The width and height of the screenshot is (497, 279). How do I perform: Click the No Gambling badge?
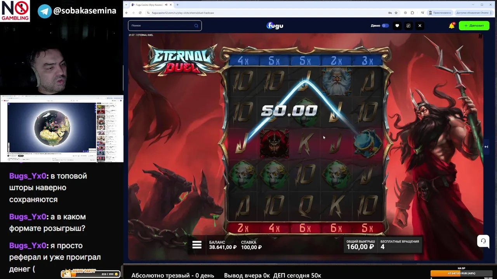pyautogui.click(x=15, y=11)
